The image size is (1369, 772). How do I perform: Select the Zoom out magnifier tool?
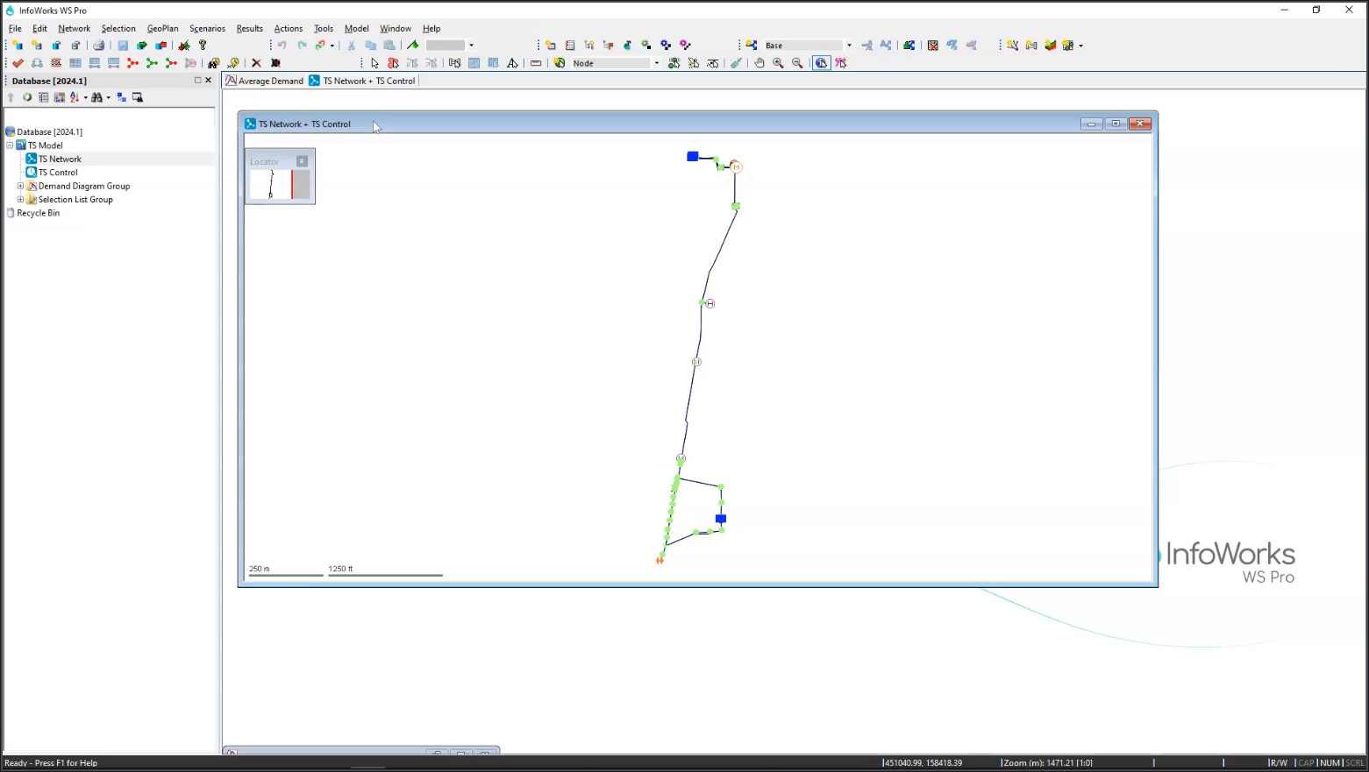(x=798, y=63)
